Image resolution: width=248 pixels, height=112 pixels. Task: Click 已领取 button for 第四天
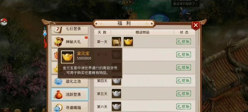tap(184, 80)
